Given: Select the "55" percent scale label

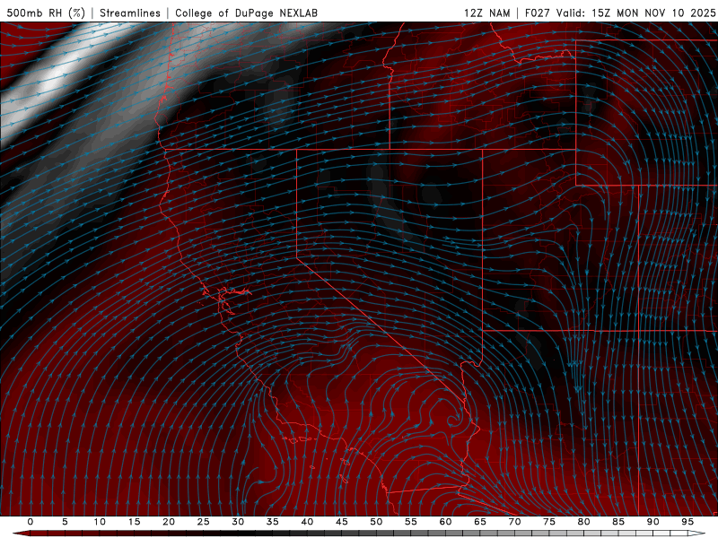Looking at the screenshot, I should [411, 522].
